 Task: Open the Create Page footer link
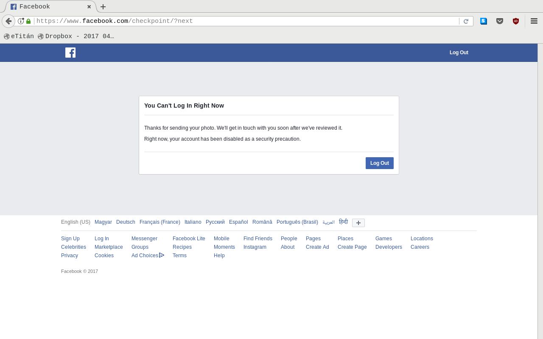point(352,247)
